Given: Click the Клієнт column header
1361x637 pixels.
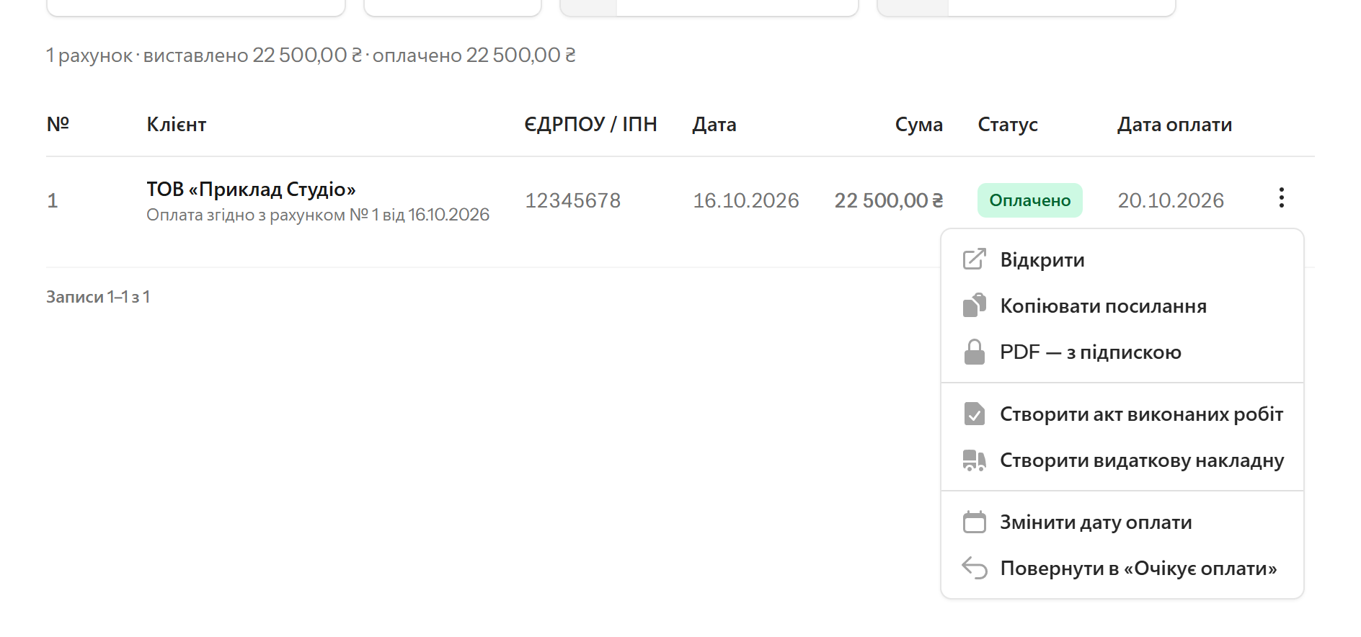Looking at the screenshot, I should tap(177, 125).
